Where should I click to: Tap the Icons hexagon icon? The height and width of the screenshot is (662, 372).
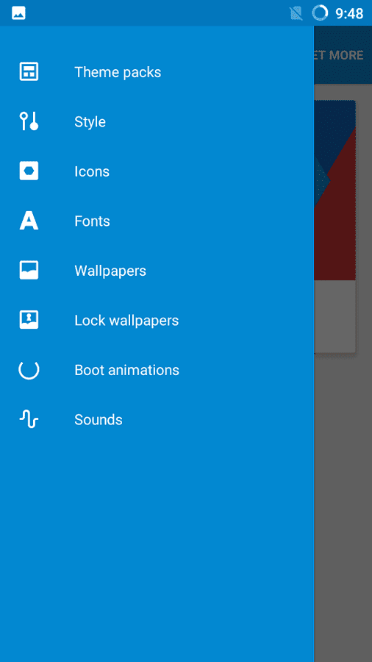(29, 171)
